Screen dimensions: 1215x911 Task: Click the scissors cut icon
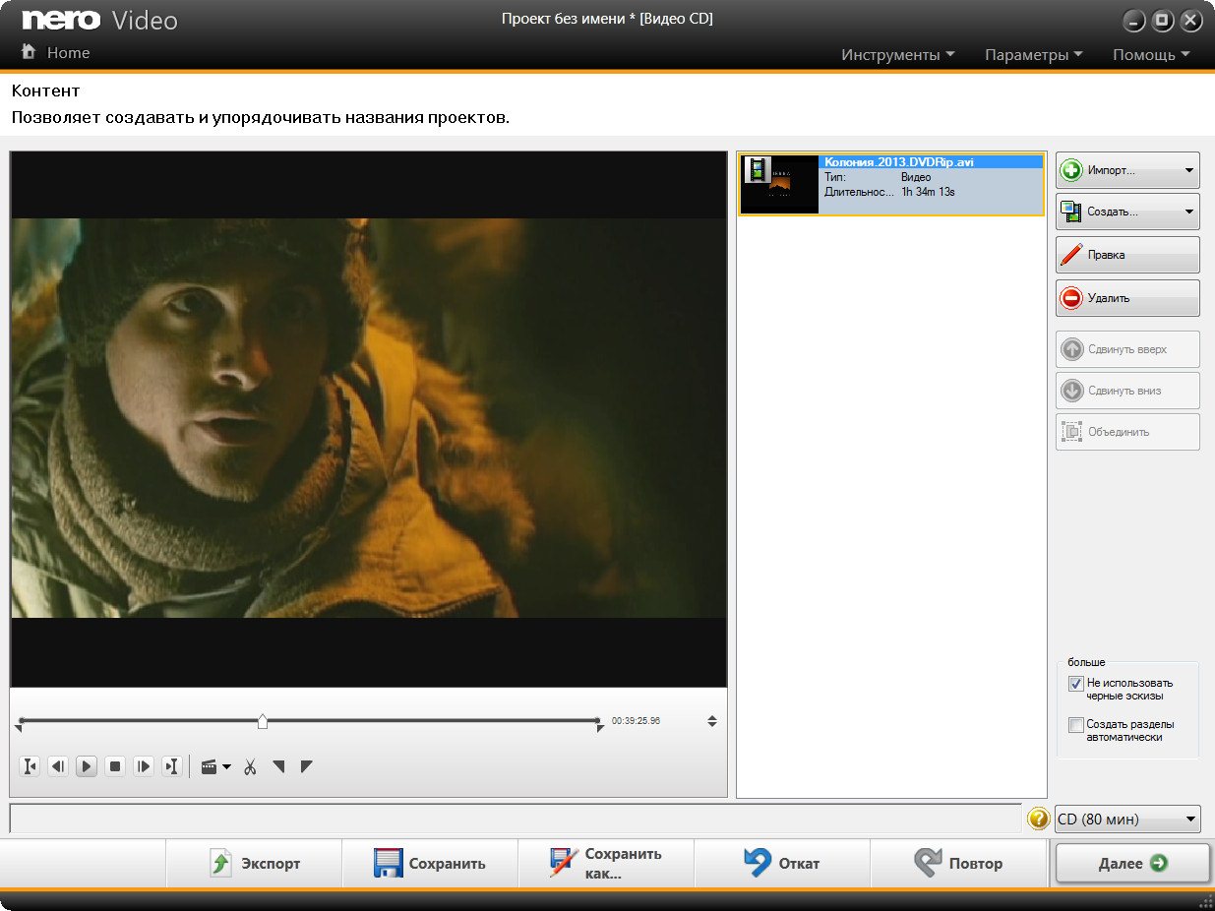click(250, 766)
